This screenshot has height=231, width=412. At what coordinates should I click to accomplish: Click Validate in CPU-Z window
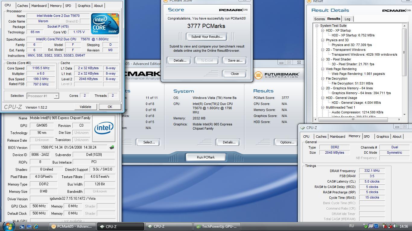(x=85, y=107)
